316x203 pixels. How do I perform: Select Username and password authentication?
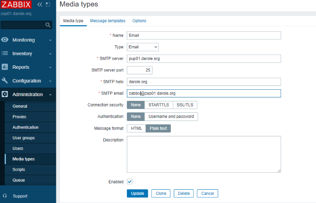coord(171,116)
